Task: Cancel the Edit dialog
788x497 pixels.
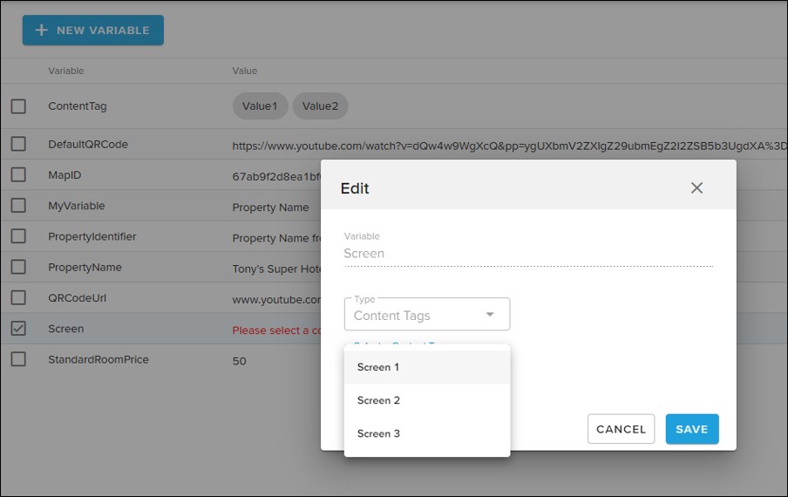Action: [x=621, y=429]
